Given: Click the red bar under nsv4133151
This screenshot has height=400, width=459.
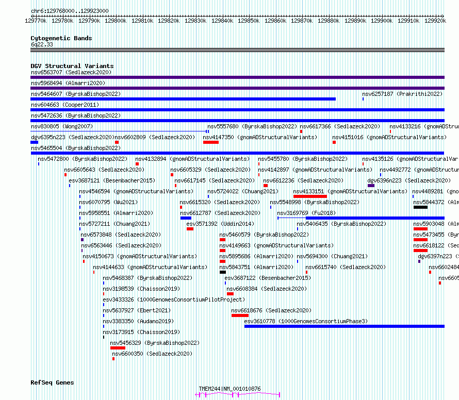Looking at the screenshot, I should point(310,196).
